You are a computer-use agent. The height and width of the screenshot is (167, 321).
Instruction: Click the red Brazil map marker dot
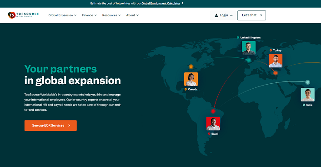(x=213, y=111)
